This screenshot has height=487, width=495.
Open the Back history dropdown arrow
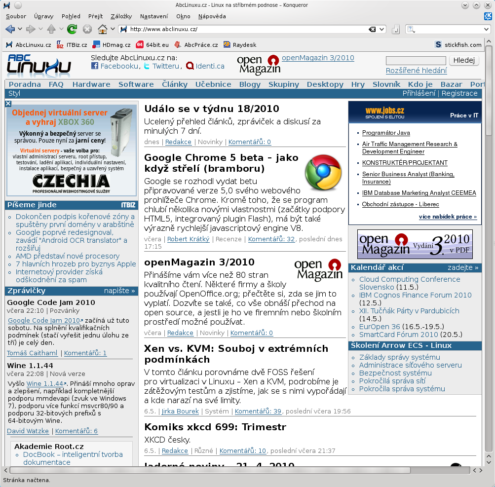(x=20, y=29)
